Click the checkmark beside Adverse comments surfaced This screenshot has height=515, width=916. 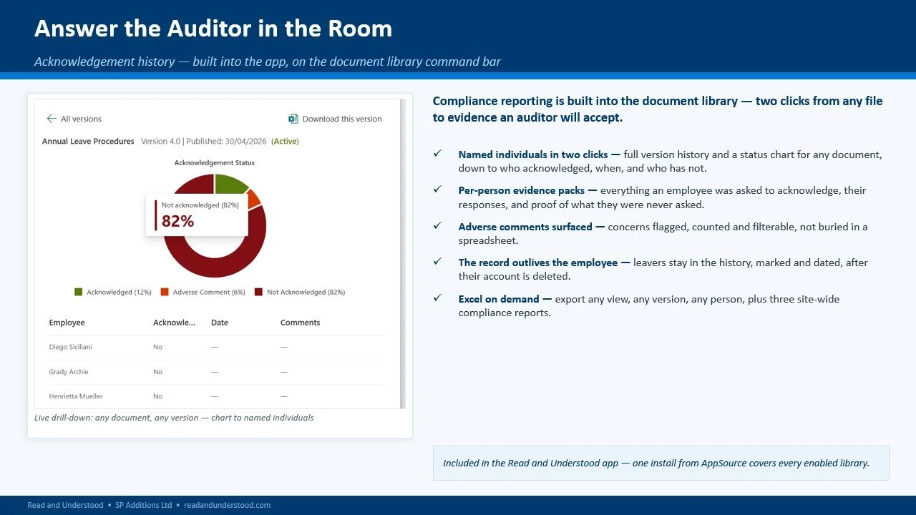pyautogui.click(x=437, y=226)
